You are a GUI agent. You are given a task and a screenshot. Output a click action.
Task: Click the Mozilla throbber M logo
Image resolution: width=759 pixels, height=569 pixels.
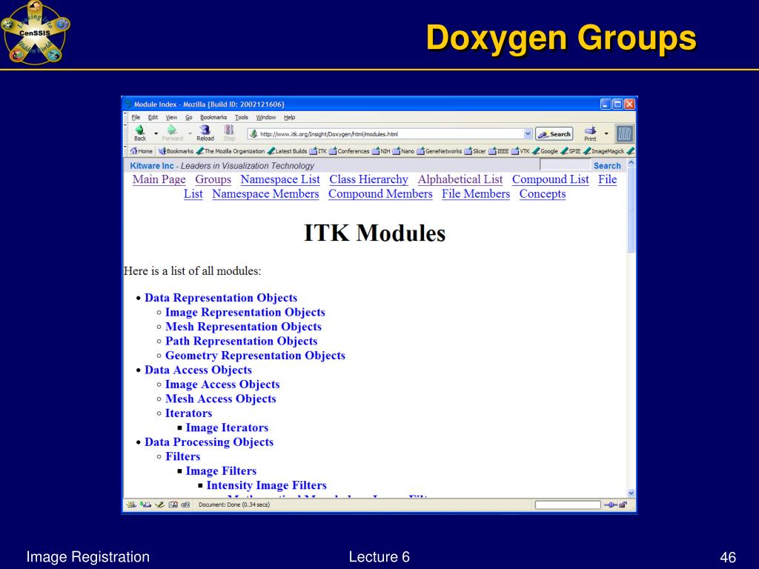click(624, 134)
